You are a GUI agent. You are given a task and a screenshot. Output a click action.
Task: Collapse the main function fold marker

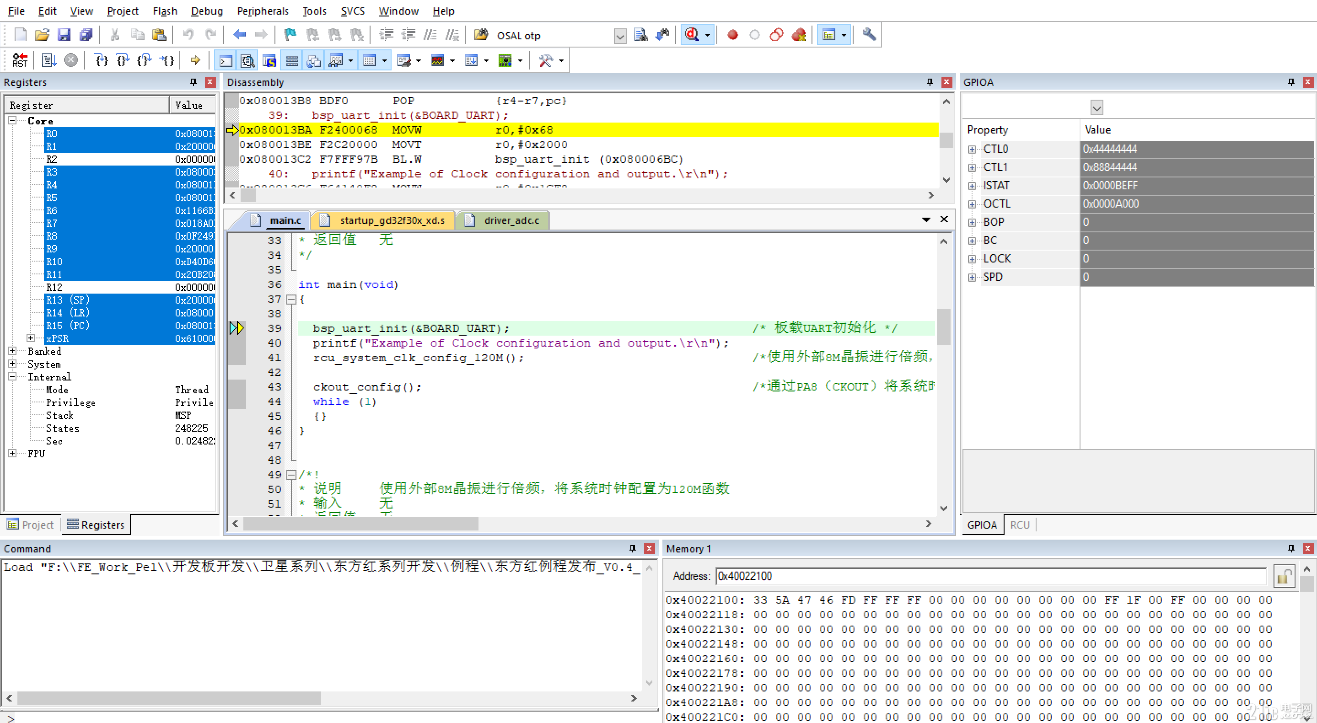tap(291, 300)
